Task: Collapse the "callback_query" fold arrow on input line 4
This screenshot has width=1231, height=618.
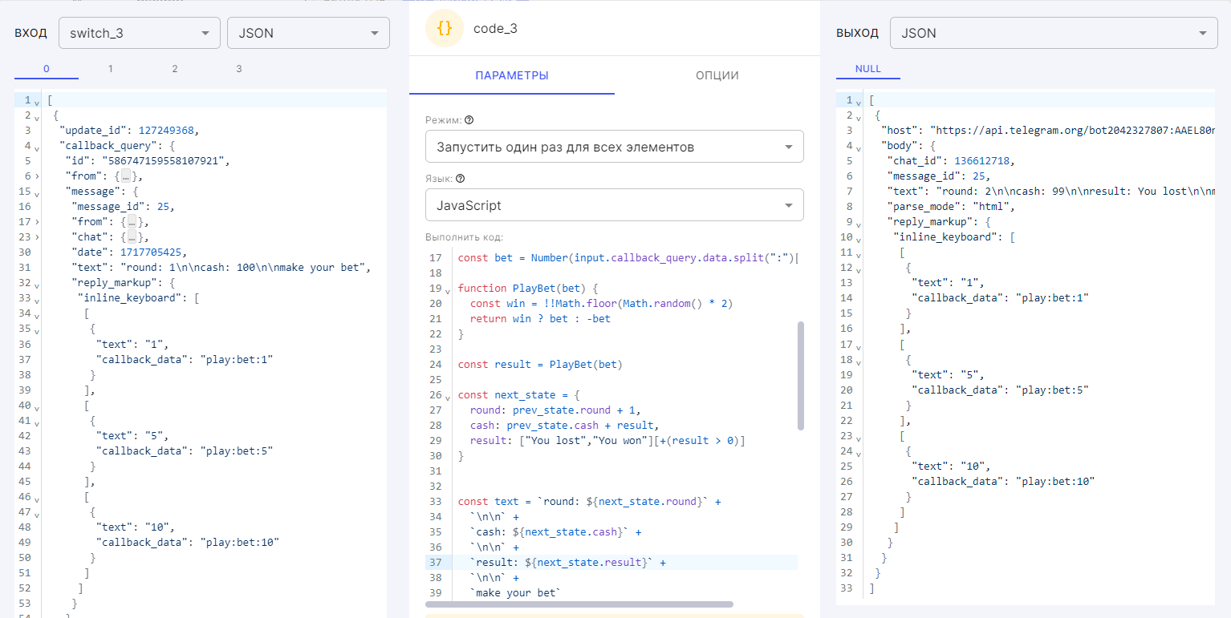Action: (x=37, y=147)
